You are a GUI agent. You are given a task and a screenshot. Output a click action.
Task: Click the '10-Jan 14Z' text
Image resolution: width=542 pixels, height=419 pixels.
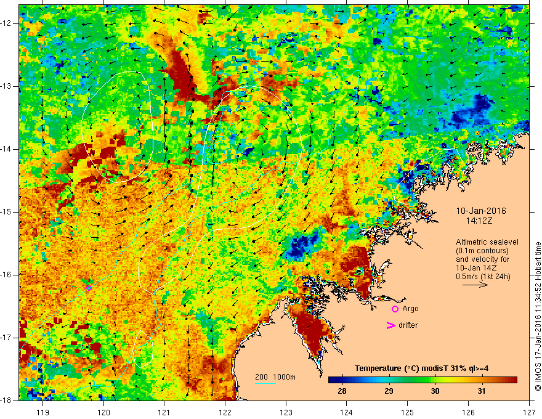tap(475, 268)
